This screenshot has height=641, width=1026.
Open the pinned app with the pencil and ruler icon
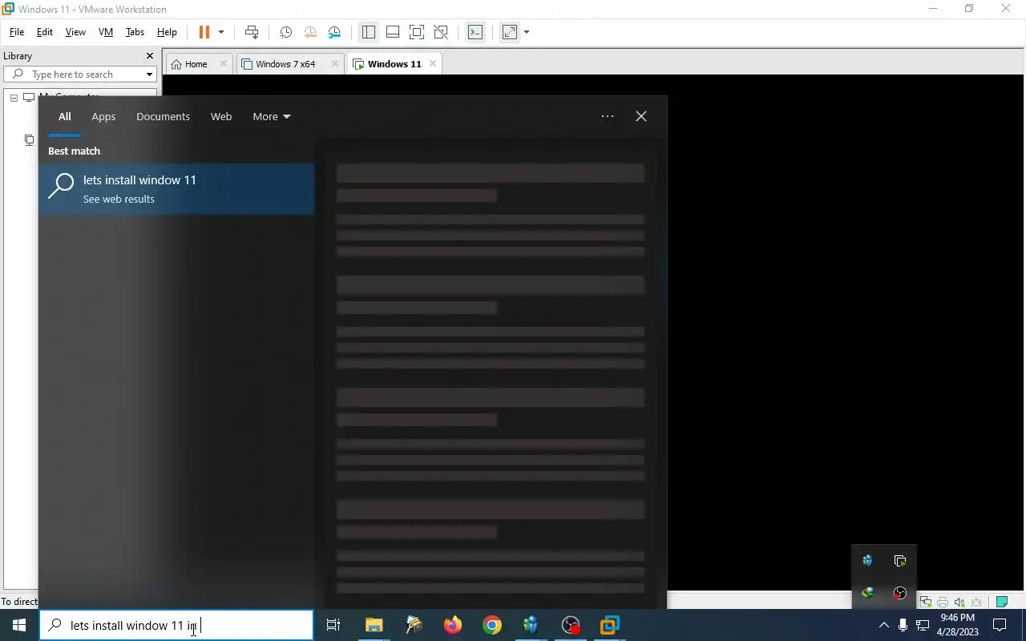[414, 625]
